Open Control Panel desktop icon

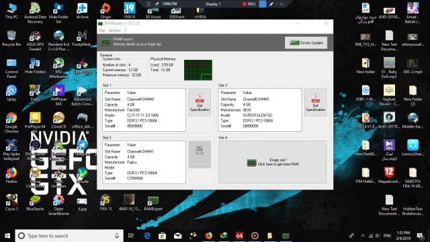coord(11,68)
